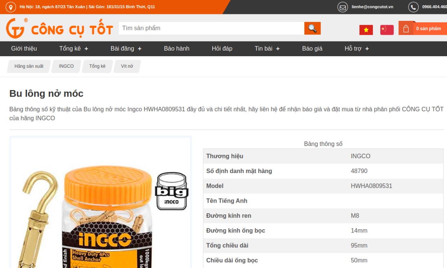Viewport: 447px width, 268px height.
Task: Click the 0966.404.460 phone number
Action: click(x=434, y=7)
